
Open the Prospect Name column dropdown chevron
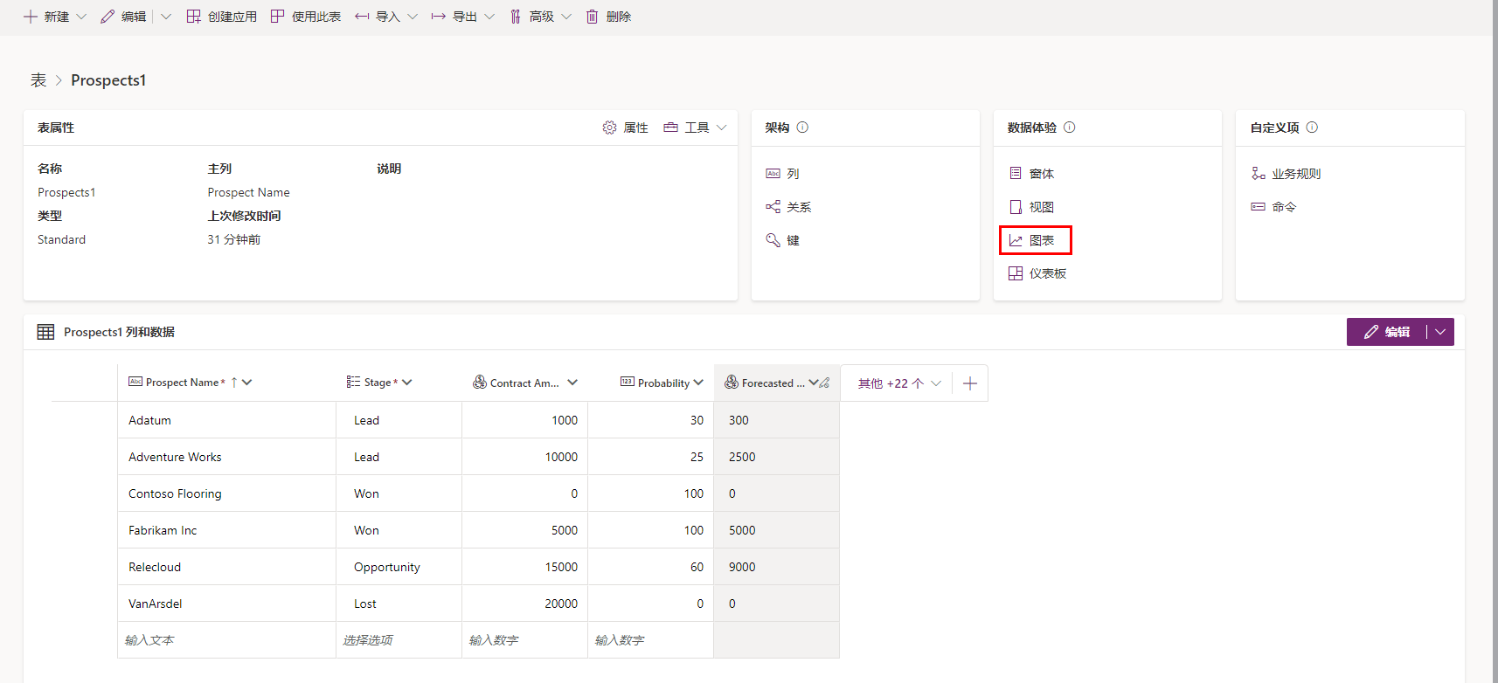[247, 383]
